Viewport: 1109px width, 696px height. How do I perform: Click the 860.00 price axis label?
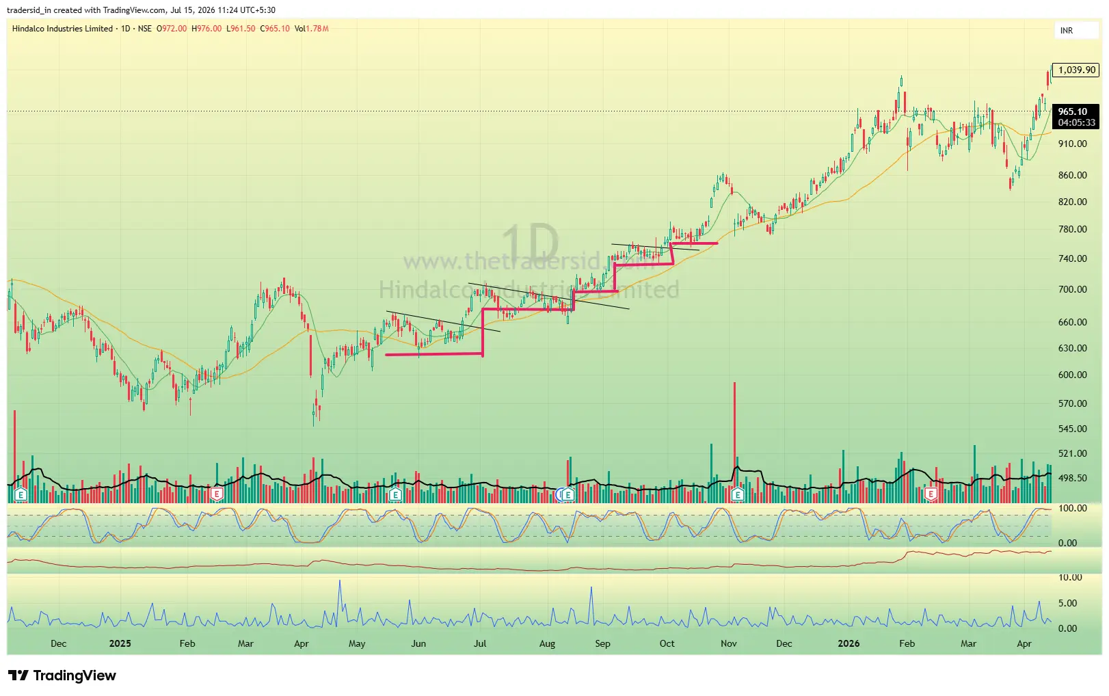pos(1072,175)
